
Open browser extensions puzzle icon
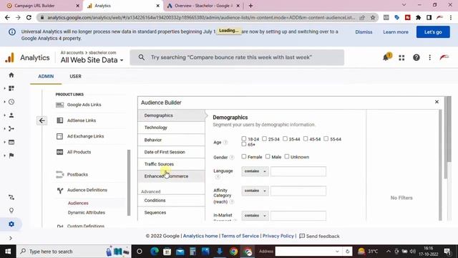[x=418, y=17]
